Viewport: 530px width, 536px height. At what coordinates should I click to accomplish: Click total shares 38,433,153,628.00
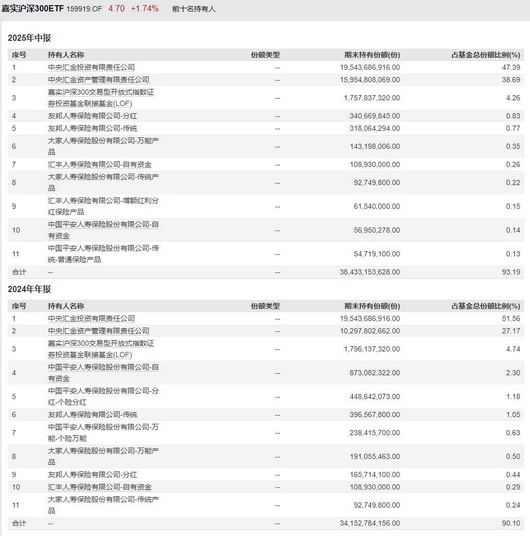(x=370, y=272)
